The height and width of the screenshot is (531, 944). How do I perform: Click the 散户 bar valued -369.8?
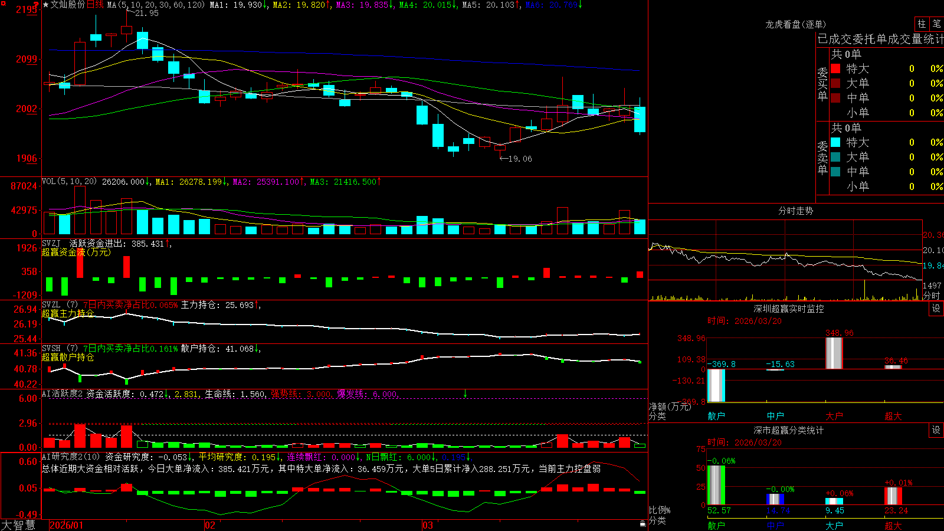[716, 385]
